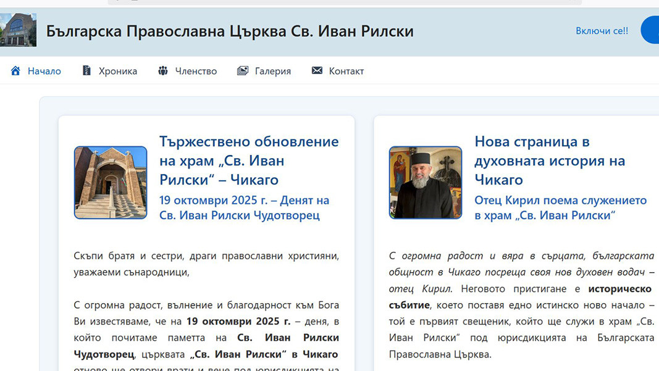
Task: Select the Контакт navigation label
Action: tap(346, 71)
